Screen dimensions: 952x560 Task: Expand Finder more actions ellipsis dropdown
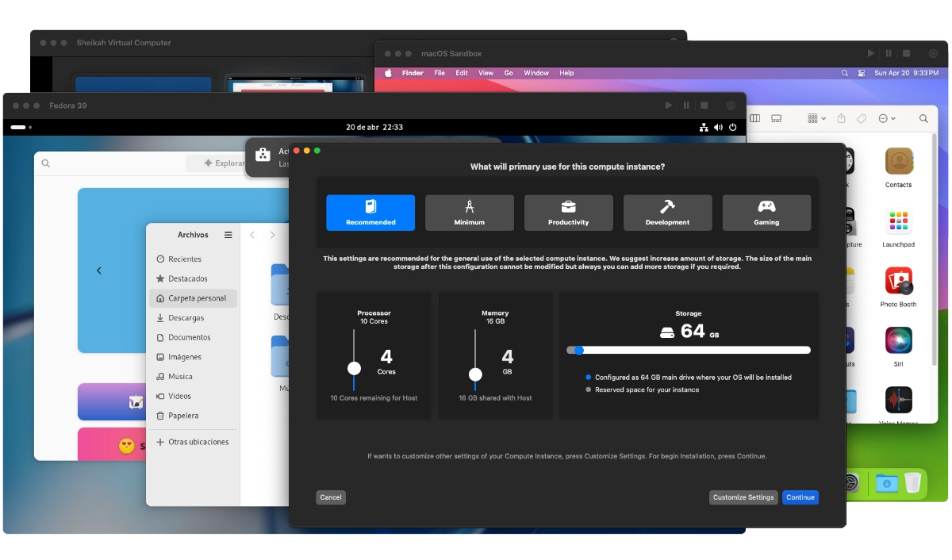tap(886, 118)
